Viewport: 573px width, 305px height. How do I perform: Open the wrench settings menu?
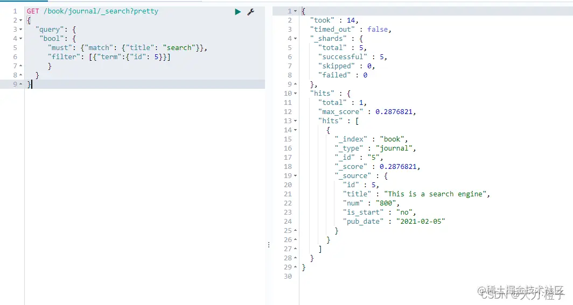coord(251,12)
